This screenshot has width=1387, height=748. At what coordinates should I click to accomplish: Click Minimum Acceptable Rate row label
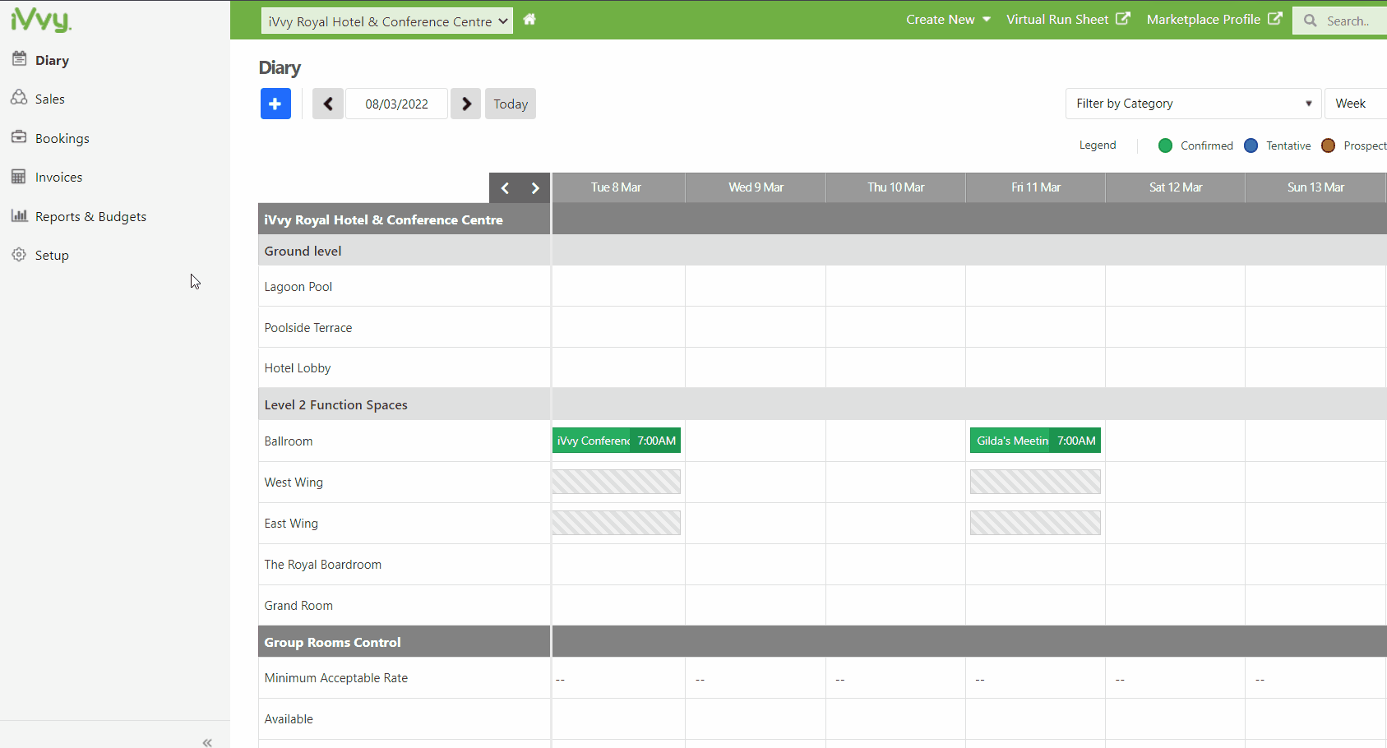click(x=336, y=678)
